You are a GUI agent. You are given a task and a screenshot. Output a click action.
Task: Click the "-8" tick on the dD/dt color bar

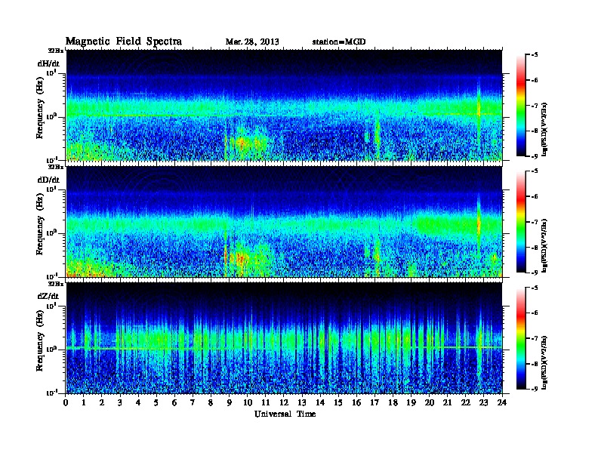click(535, 248)
